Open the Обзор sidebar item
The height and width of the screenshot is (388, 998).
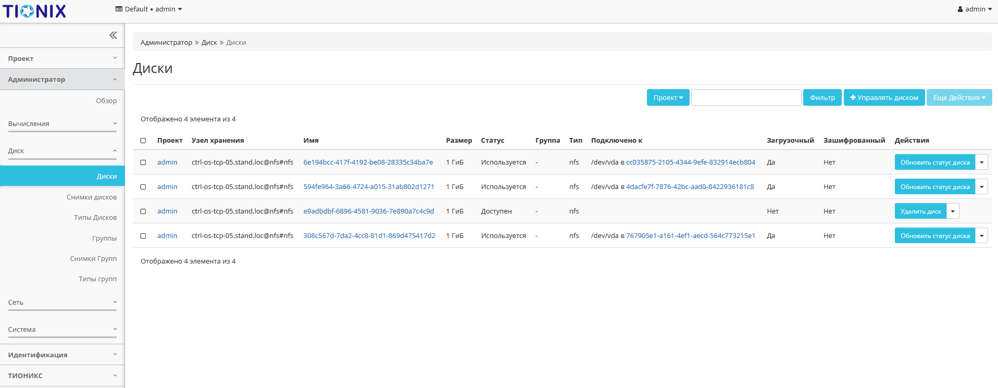point(106,101)
